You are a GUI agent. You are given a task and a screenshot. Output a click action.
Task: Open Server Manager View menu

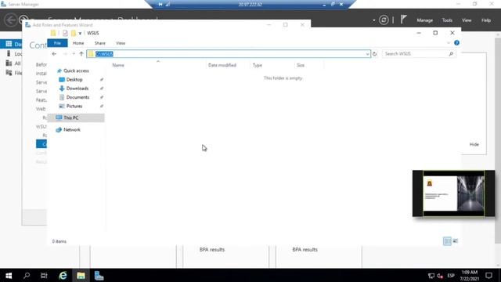click(467, 20)
